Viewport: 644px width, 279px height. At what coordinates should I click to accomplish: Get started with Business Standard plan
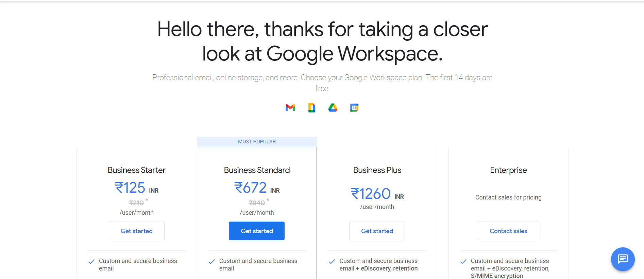pos(257,231)
